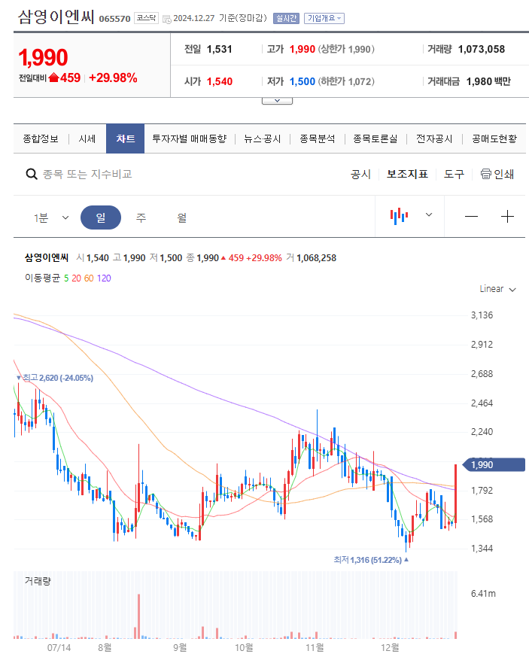Click the 3,136 price axis label
Viewport: 529px width, 657px height.
pyautogui.click(x=482, y=315)
